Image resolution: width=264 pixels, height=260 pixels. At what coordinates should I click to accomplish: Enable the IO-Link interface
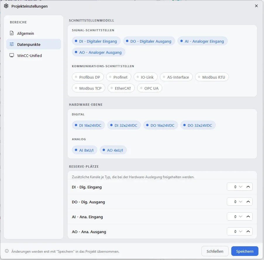pyautogui.click(x=146, y=77)
